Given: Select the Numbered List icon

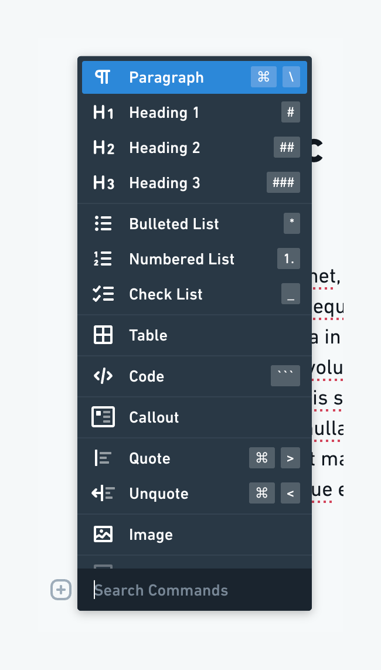Looking at the screenshot, I should tap(103, 259).
